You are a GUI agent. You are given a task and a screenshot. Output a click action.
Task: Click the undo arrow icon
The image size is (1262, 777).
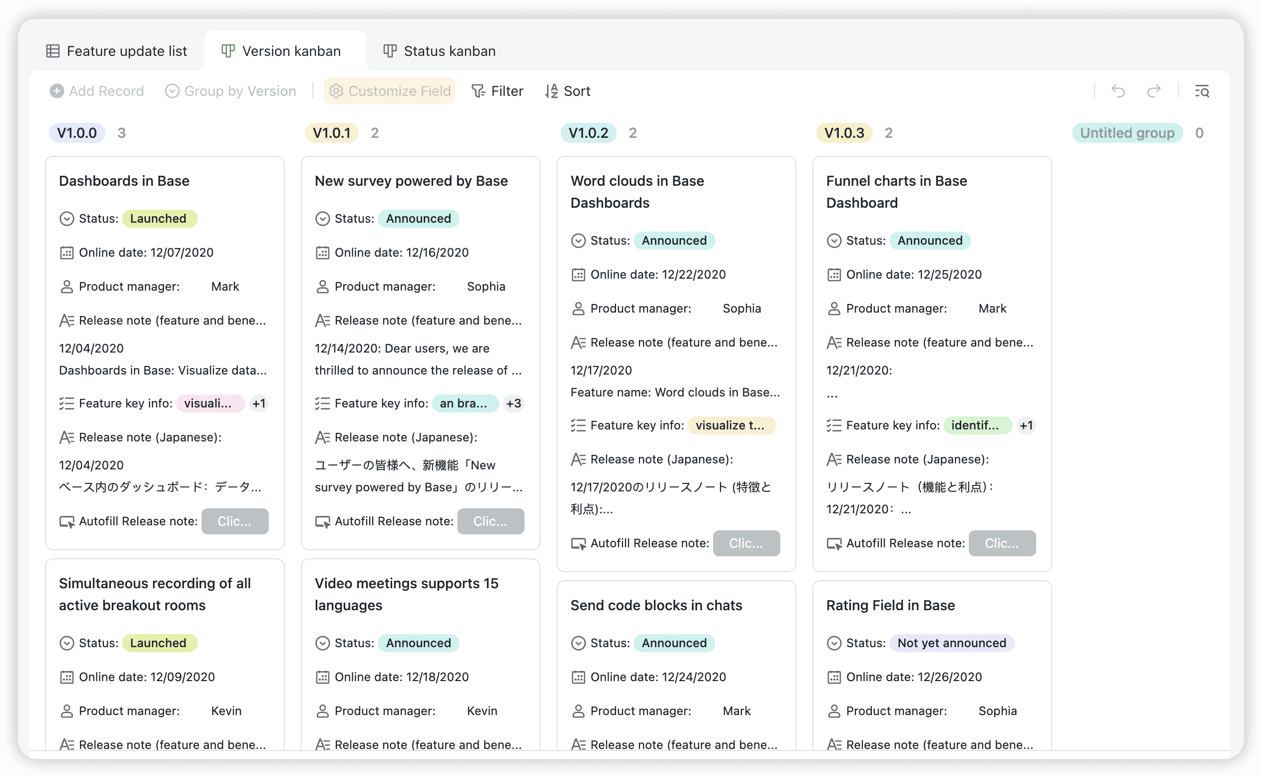(1118, 91)
